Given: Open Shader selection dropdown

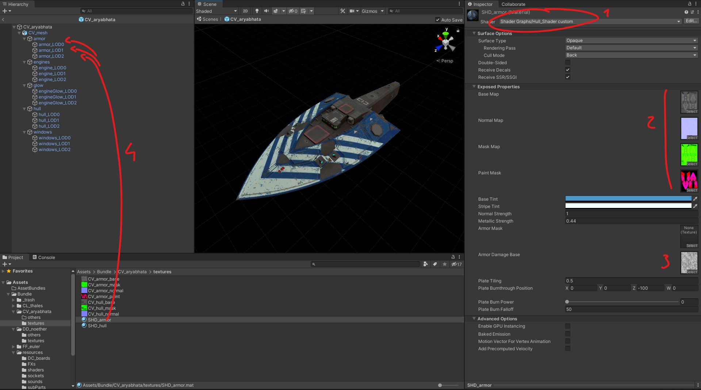Looking at the screenshot, I should coord(590,21).
